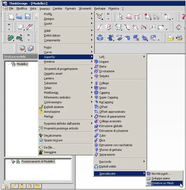Viewport: 186px width, 190px height.
Task: Expand the Raccordo submenu
Action: pos(120,162)
